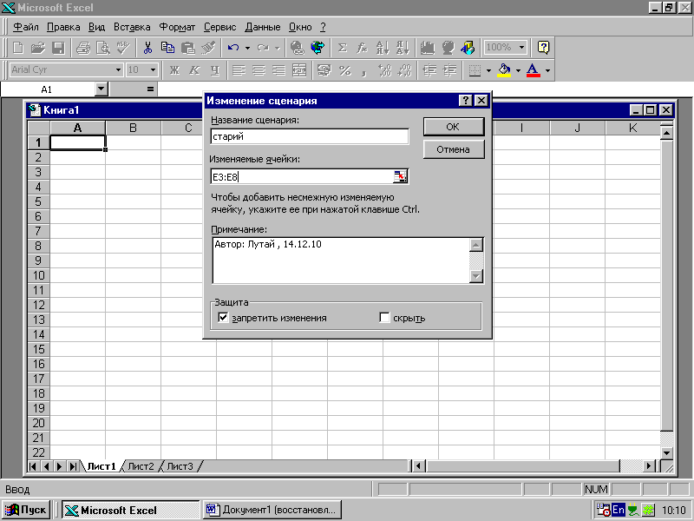Image resolution: width=694 pixels, height=521 pixels.
Task: Confirm the scenario with OK
Action: pos(453,127)
